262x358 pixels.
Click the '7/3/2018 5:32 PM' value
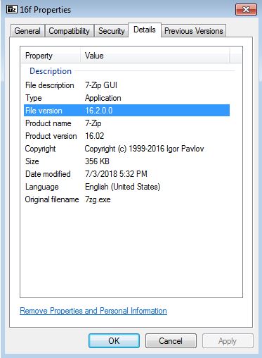116,174
